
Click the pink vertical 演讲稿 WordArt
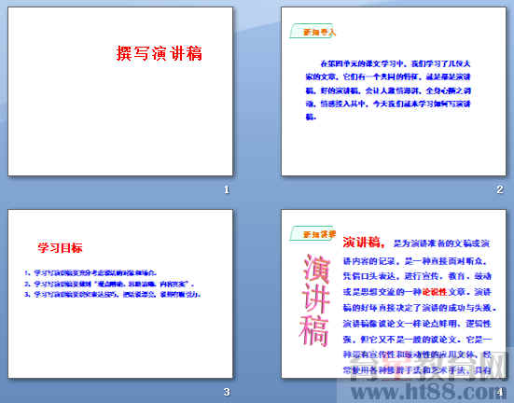314,300
